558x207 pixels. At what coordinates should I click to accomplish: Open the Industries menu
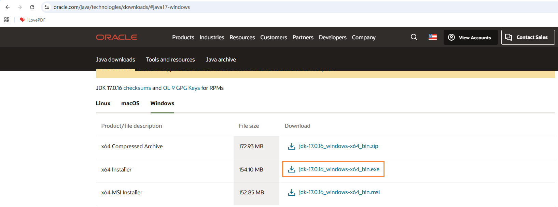(x=212, y=37)
